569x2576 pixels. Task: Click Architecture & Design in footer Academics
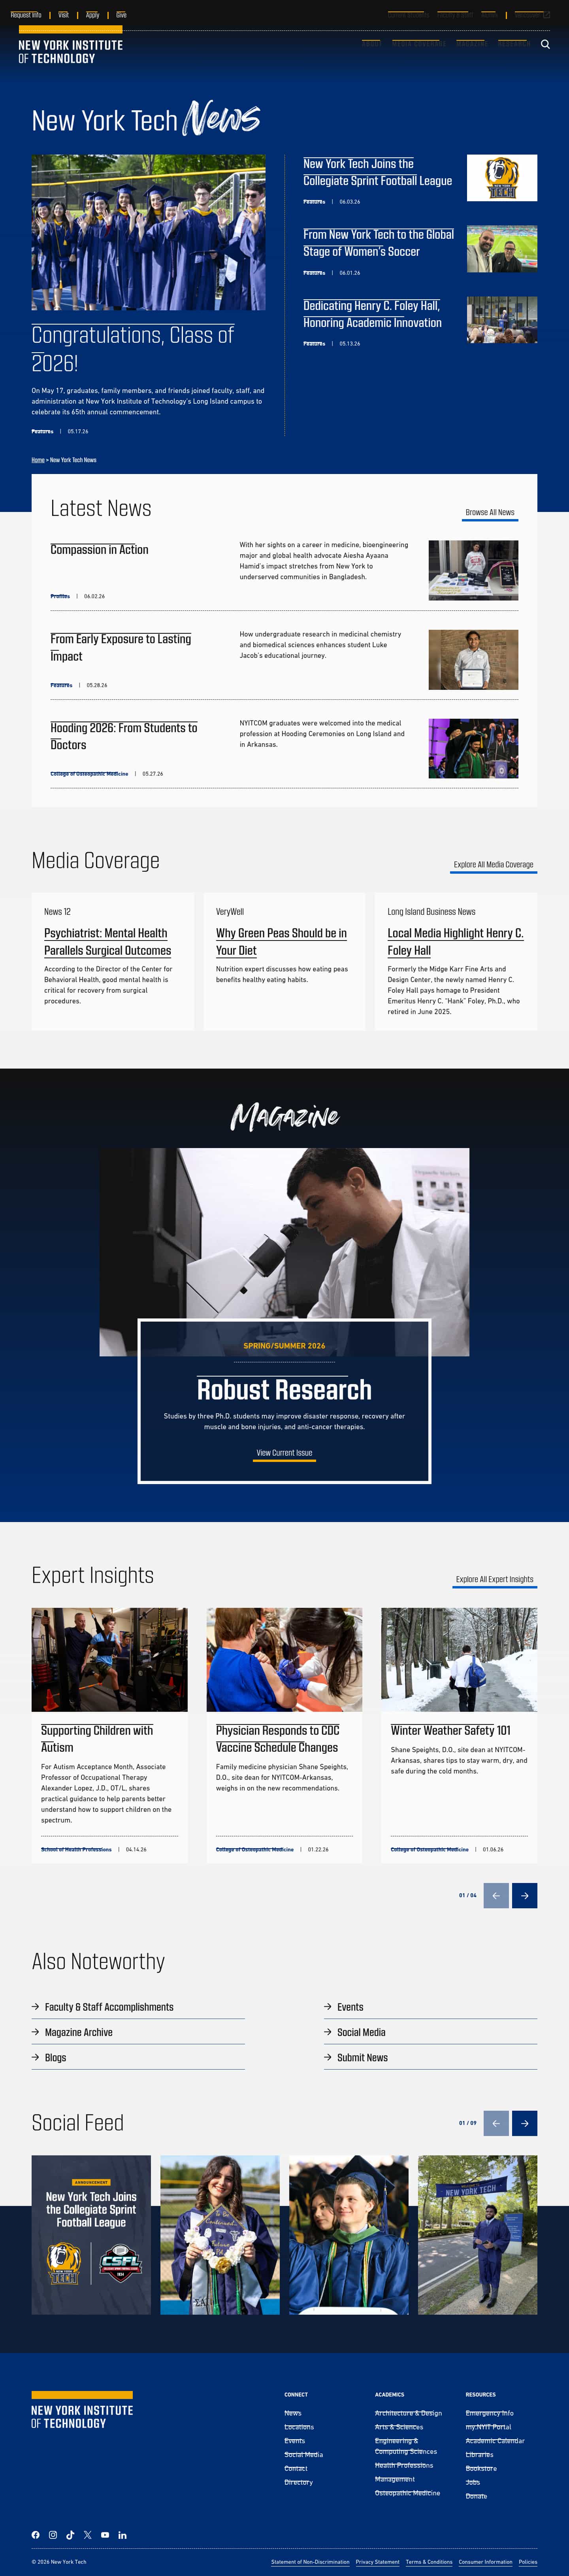pyautogui.click(x=408, y=2413)
